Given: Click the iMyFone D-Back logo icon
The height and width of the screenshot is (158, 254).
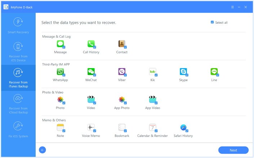Looking at the screenshot, I should coord(6,7).
